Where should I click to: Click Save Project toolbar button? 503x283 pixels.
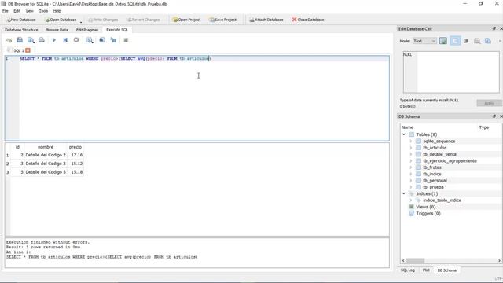click(x=223, y=20)
